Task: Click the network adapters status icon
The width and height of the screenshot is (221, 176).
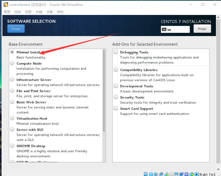Action: click(161, 174)
